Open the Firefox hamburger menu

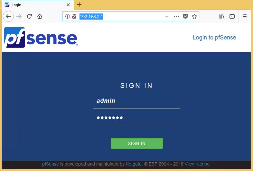(245, 16)
